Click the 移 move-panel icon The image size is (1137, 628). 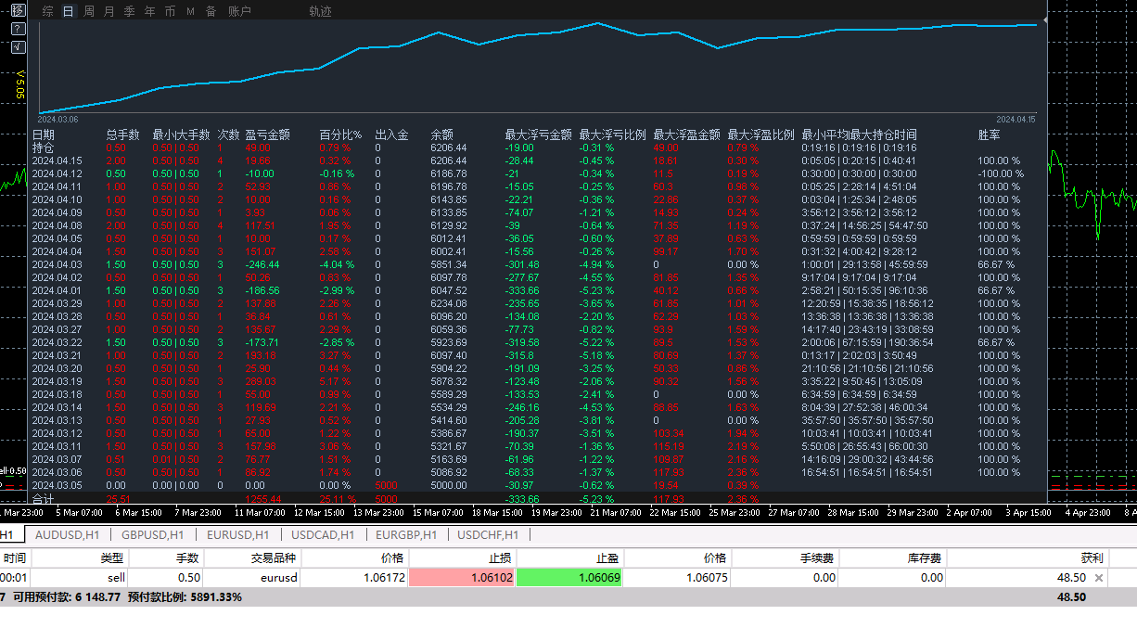[18, 10]
